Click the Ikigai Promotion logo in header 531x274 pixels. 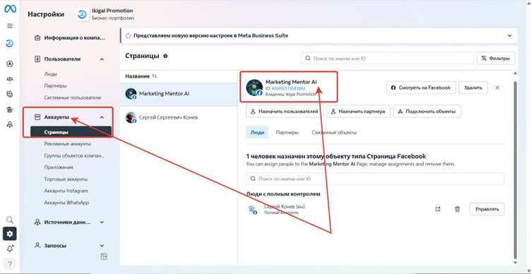(x=82, y=14)
